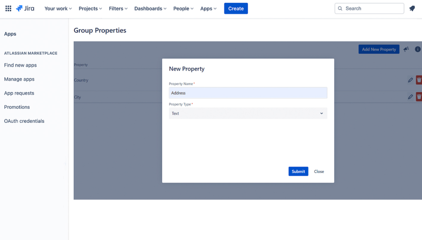This screenshot has width=422, height=240.
Task: Select the City row text
Action: [x=78, y=97]
